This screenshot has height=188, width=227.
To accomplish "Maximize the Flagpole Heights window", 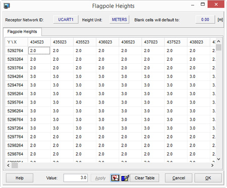I will (x=203, y=5).
